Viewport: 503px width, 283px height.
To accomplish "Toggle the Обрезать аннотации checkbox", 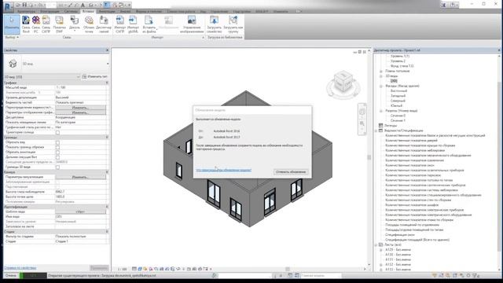I will [x=57, y=152].
